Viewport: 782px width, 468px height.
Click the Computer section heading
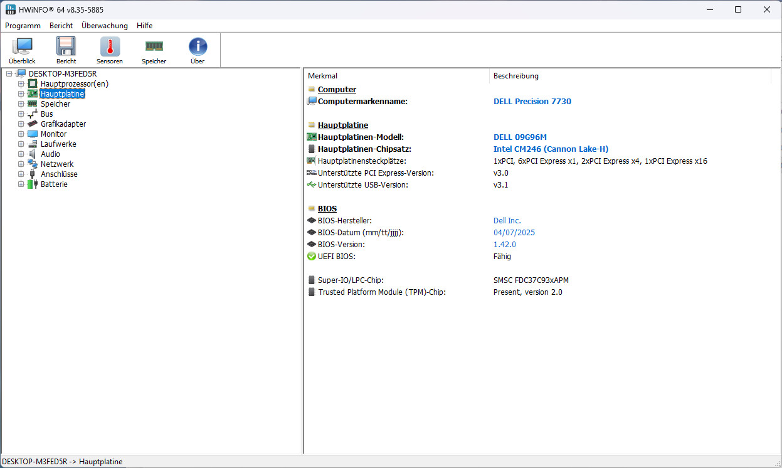tap(337, 90)
